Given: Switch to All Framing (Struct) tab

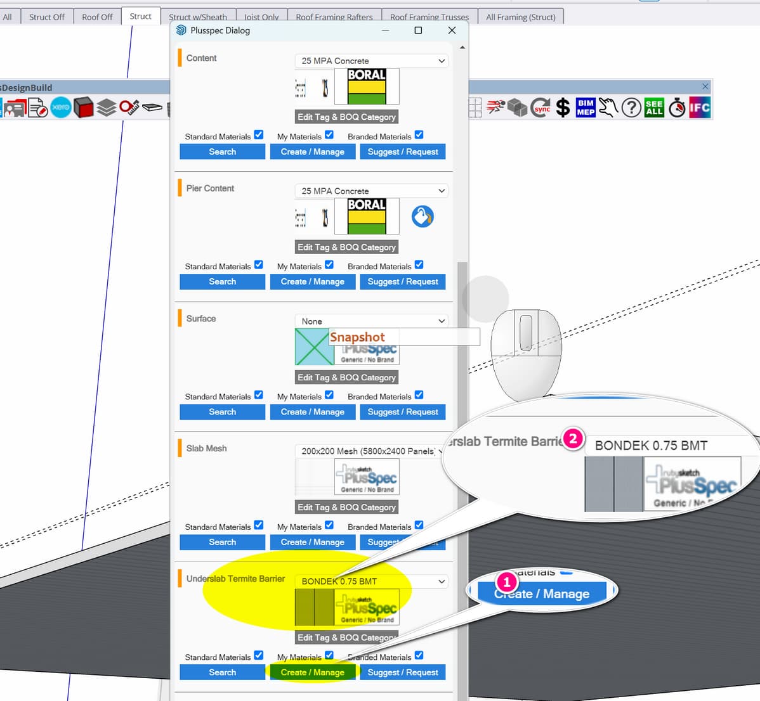Looking at the screenshot, I should point(521,17).
